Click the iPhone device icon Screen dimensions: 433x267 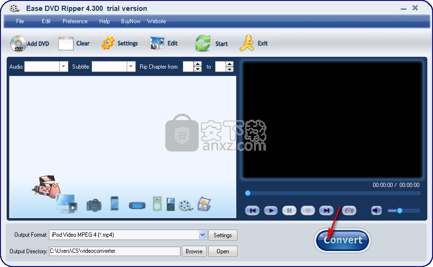point(114,204)
